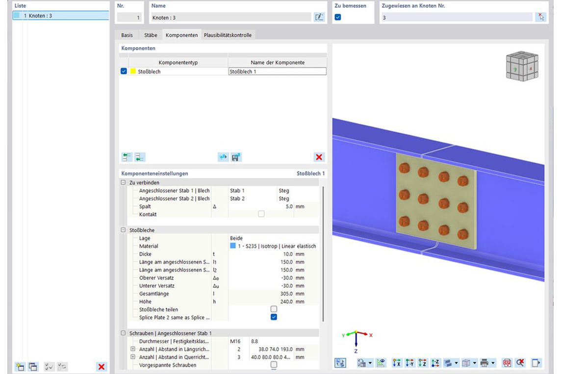This screenshot has height=374, width=561.
Task: Switch to the Stäbe tab
Action: pos(151,35)
